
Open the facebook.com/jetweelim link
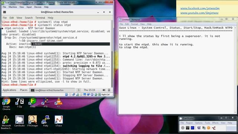pos(200,8)
